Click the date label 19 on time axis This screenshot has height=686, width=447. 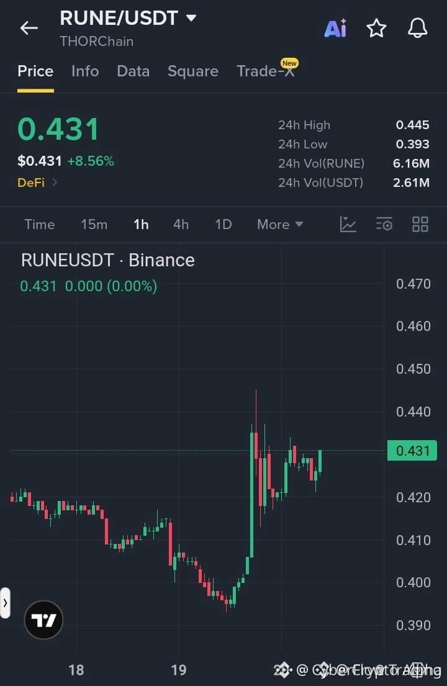click(x=178, y=670)
